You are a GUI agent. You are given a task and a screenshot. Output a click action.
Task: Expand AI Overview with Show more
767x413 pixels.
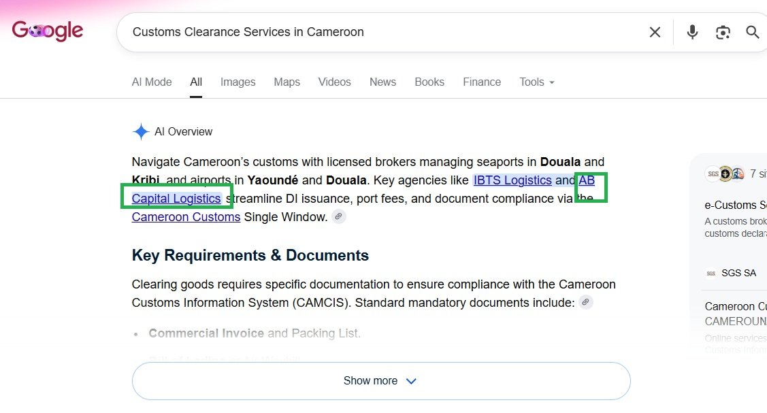(x=381, y=381)
